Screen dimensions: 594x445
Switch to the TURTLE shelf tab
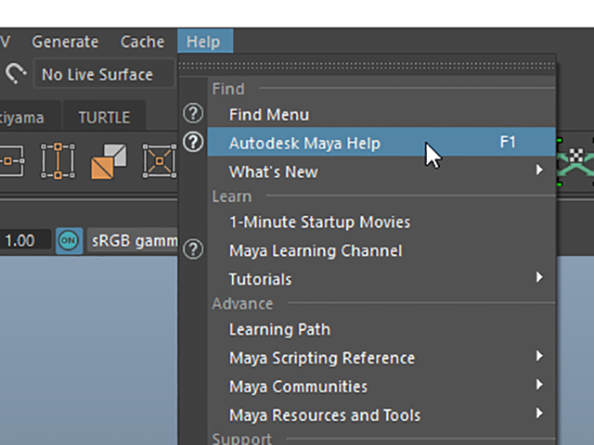pyautogui.click(x=104, y=117)
